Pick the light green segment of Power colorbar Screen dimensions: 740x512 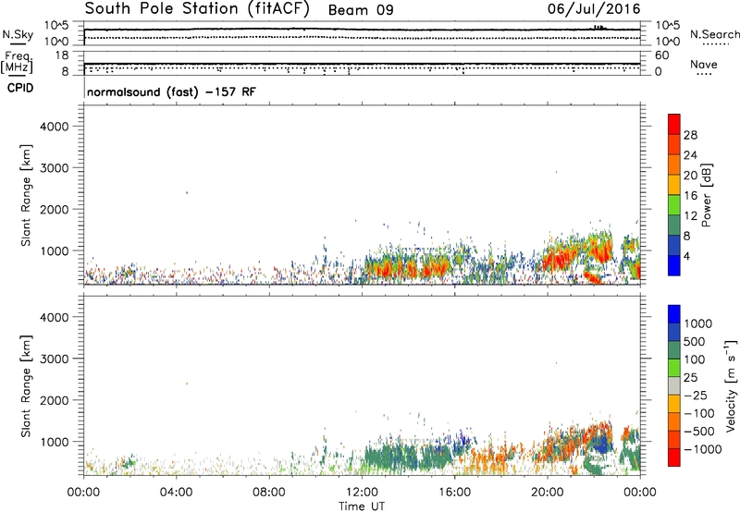coord(674,205)
